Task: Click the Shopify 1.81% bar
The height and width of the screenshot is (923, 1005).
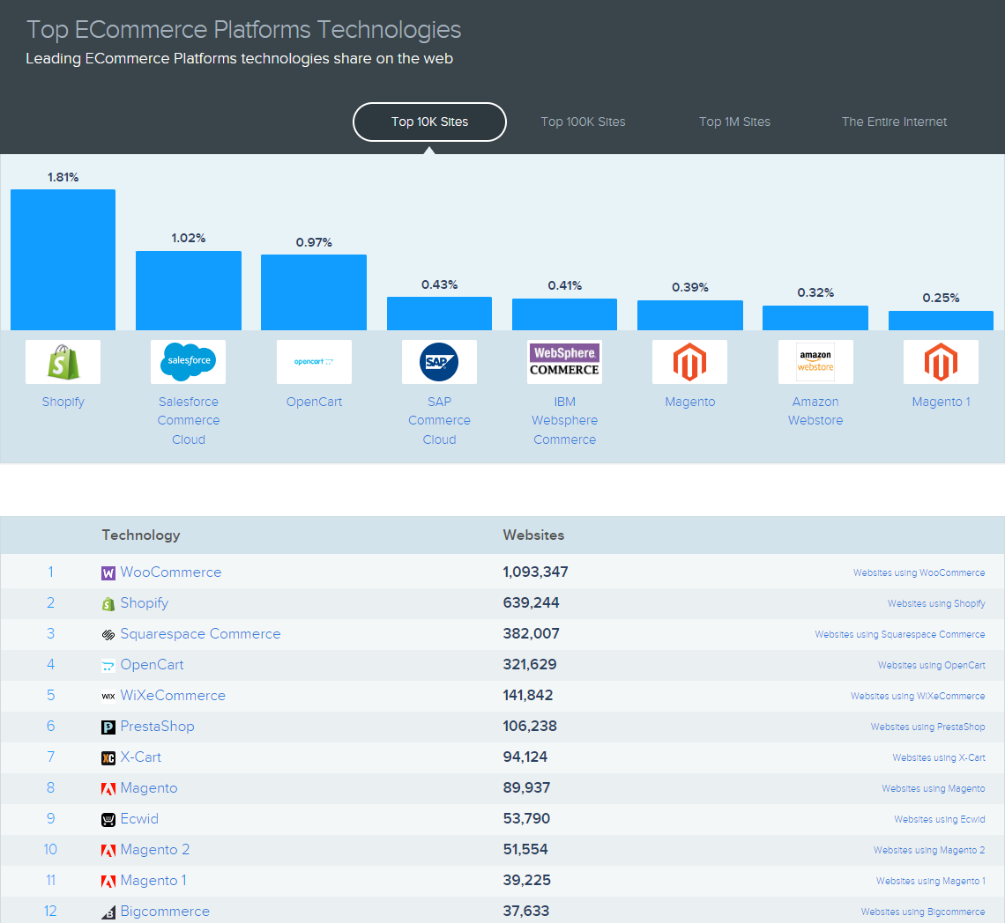Action: pyautogui.click(x=63, y=260)
